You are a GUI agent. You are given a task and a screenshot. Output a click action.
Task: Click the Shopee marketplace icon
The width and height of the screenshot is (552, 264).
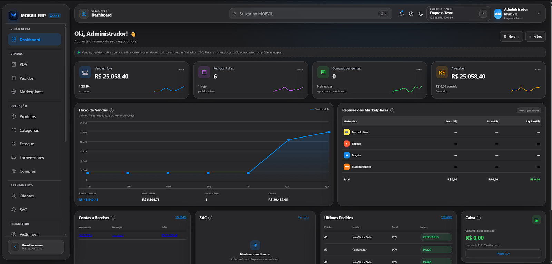(347, 144)
